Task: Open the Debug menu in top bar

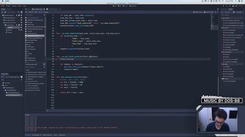Action: tap(14, 6)
